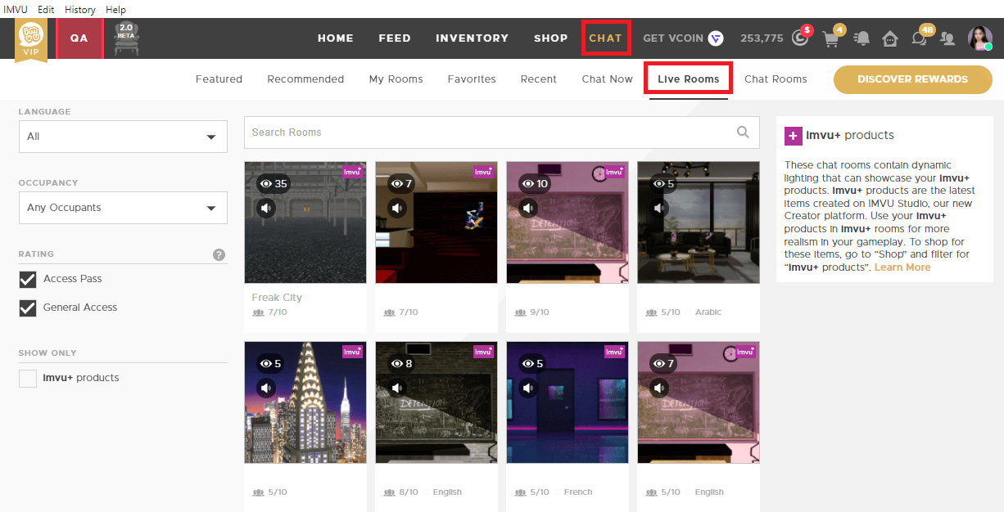Select the Favorites tab
Image resolution: width=1004 pixels, height=512 pixels.
[x=472, y=79]
